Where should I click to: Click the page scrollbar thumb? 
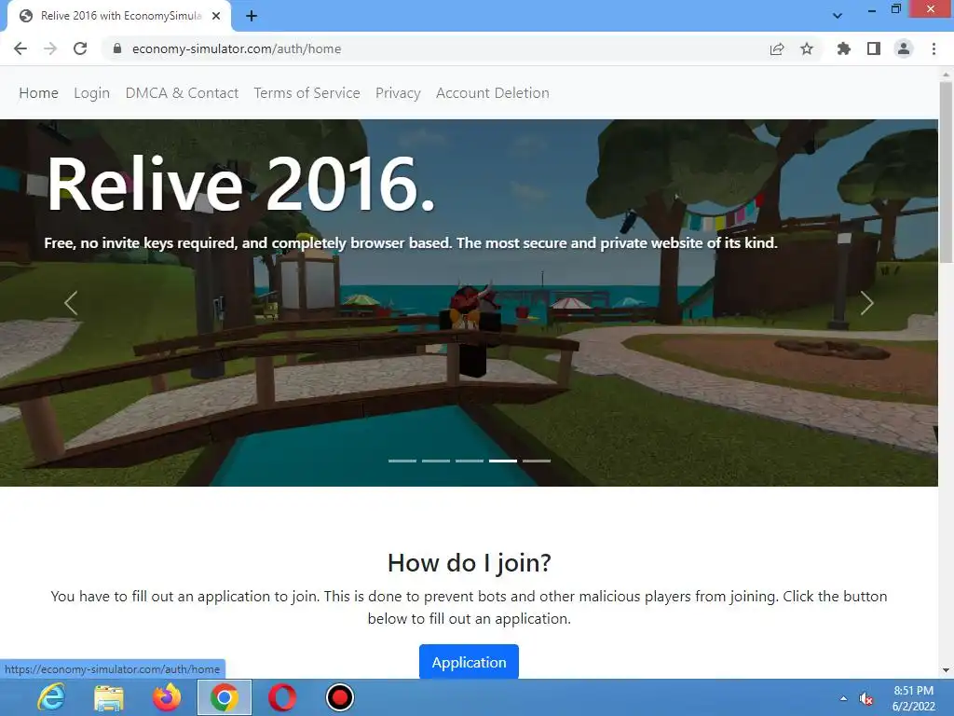click(946, 172)
